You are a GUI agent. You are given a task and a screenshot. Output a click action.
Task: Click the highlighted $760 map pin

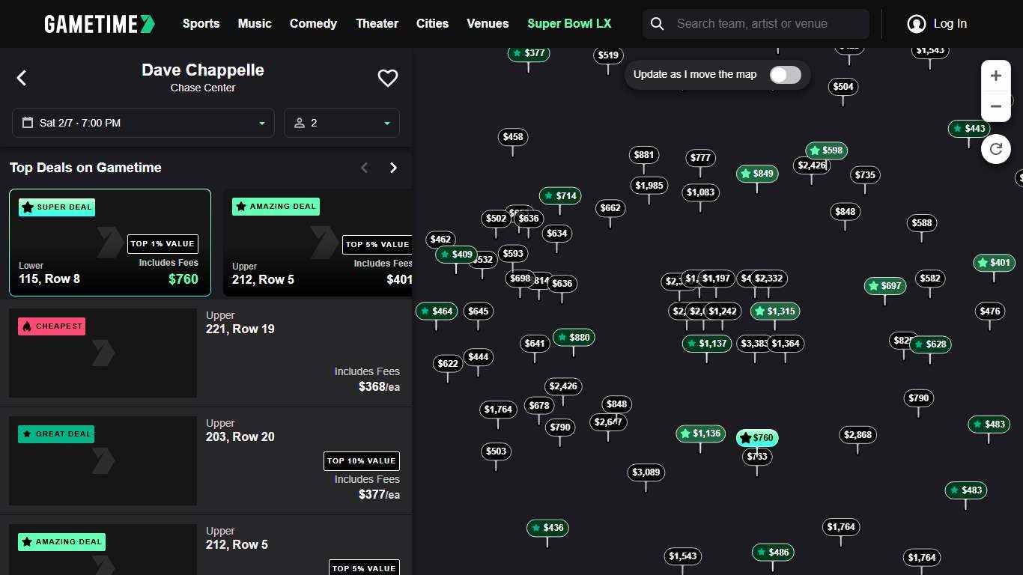coord(757,438)
